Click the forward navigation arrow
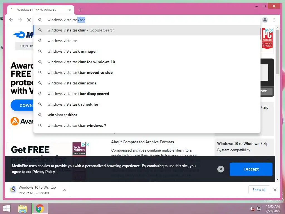Image resolution: width=285 pixels, height=214 pixels. point(20,20)
